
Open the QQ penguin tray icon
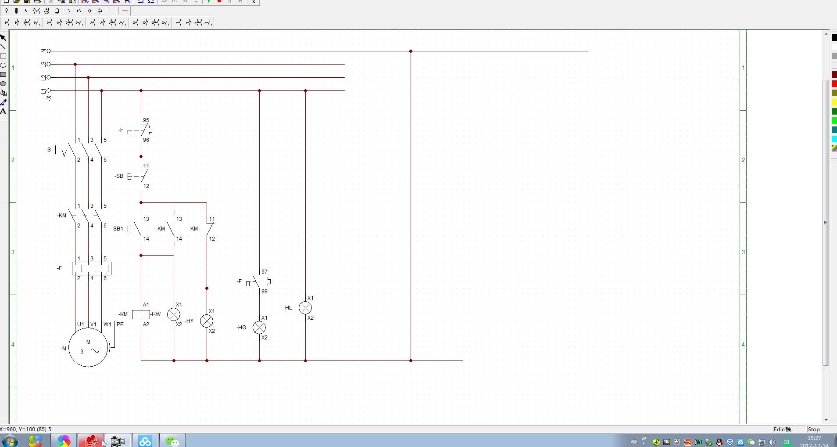tap(719, 442)
